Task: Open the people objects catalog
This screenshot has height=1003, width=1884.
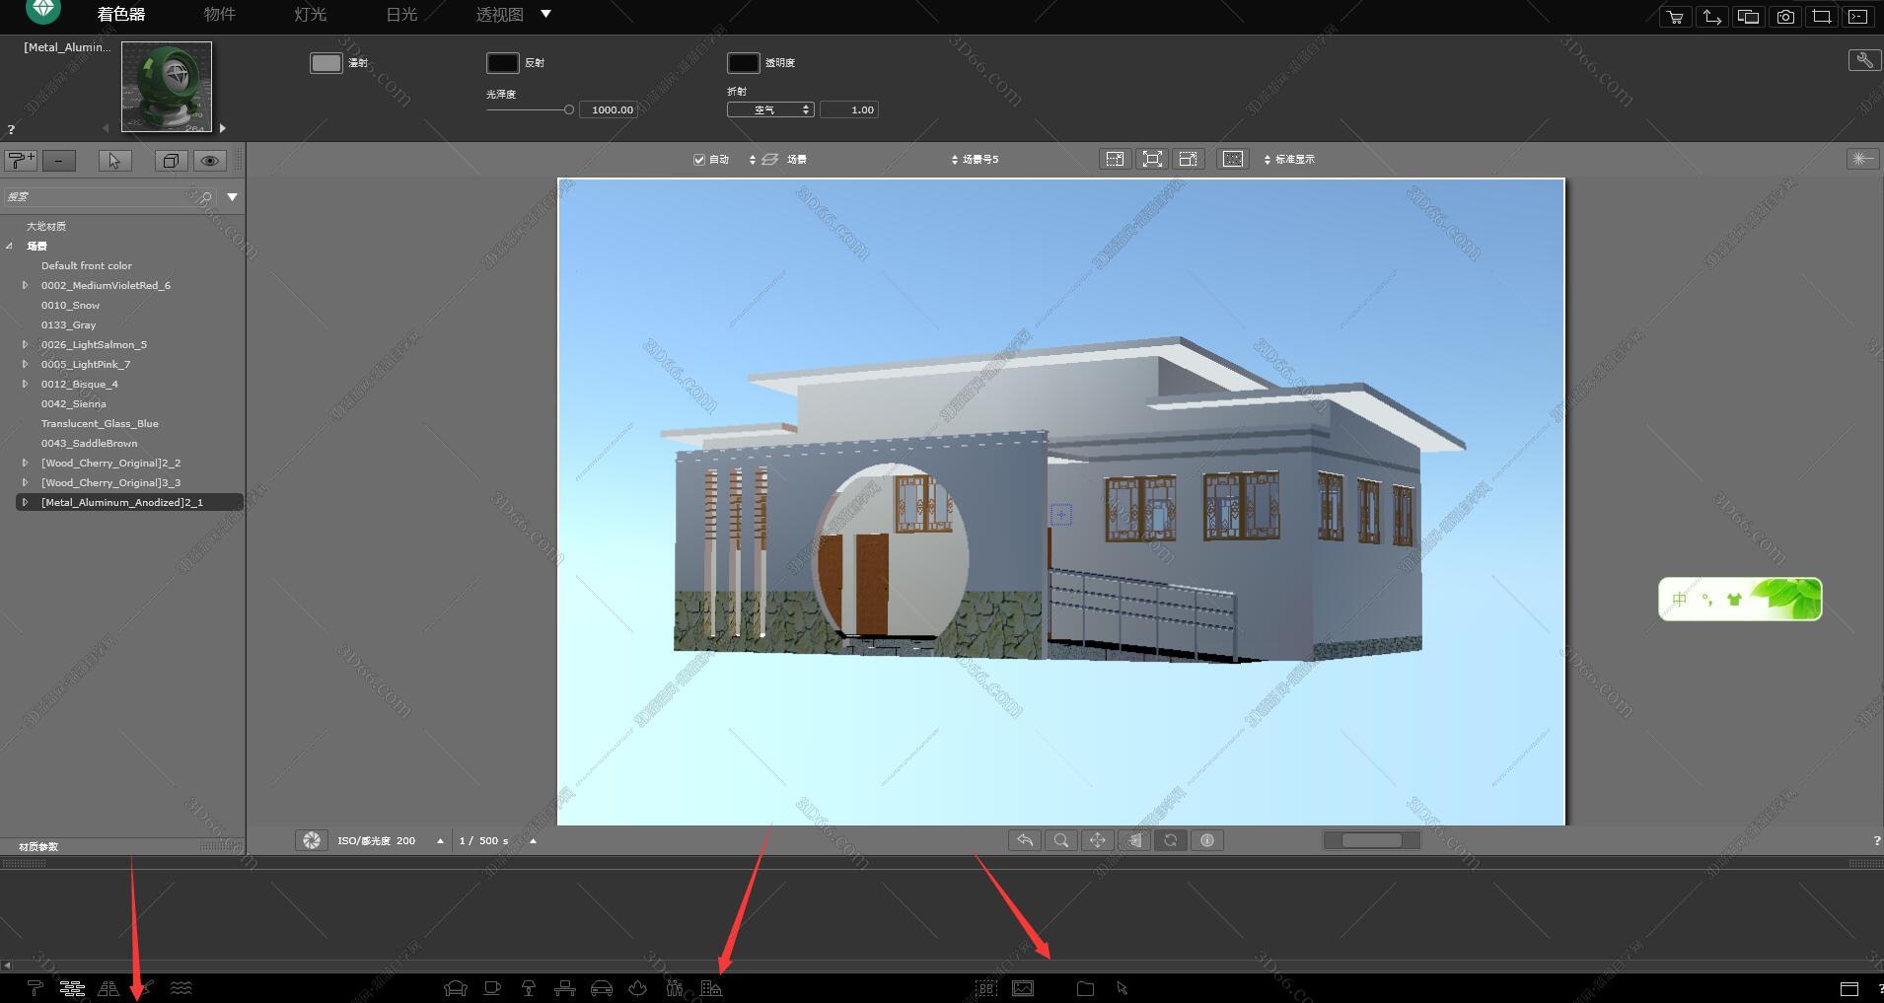Action: point(675,987)
